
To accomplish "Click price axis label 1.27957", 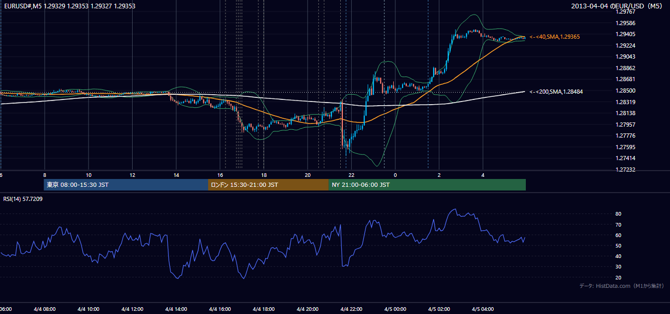I will tap(625, 125).
